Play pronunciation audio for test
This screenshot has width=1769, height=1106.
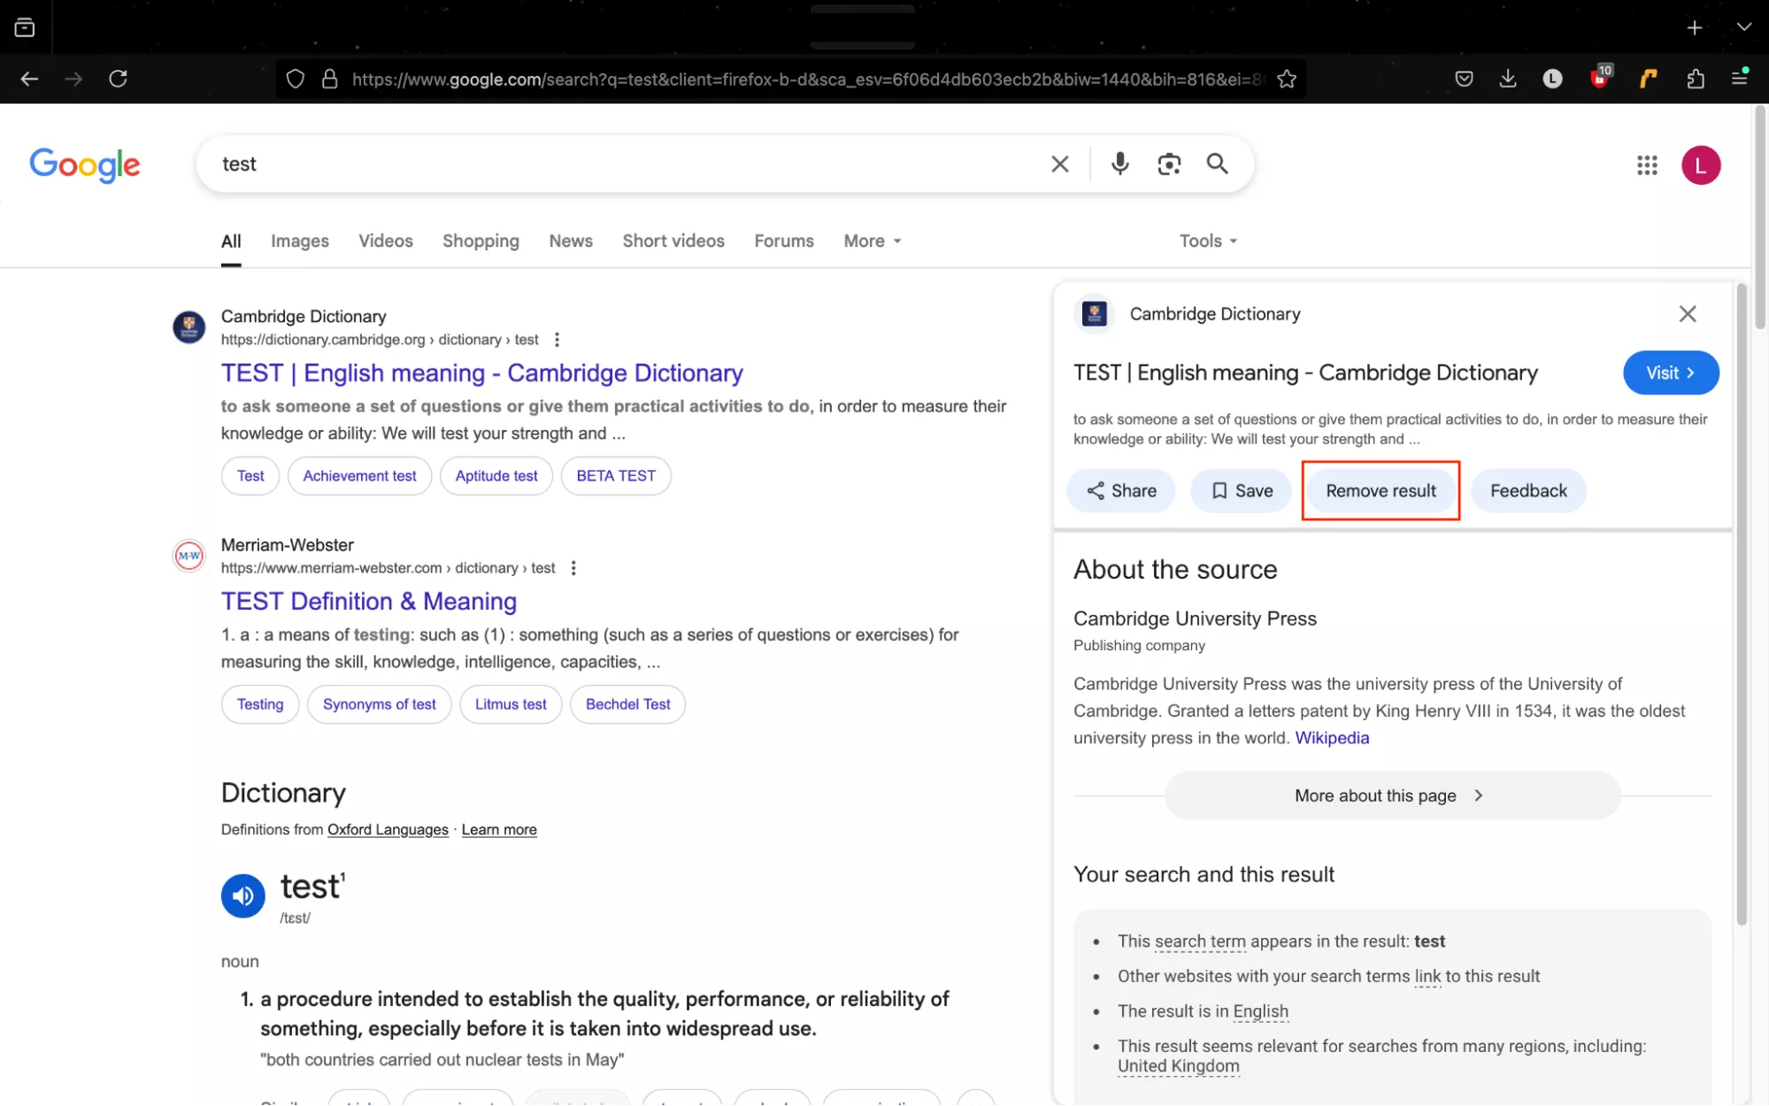[x=242, y=895]
